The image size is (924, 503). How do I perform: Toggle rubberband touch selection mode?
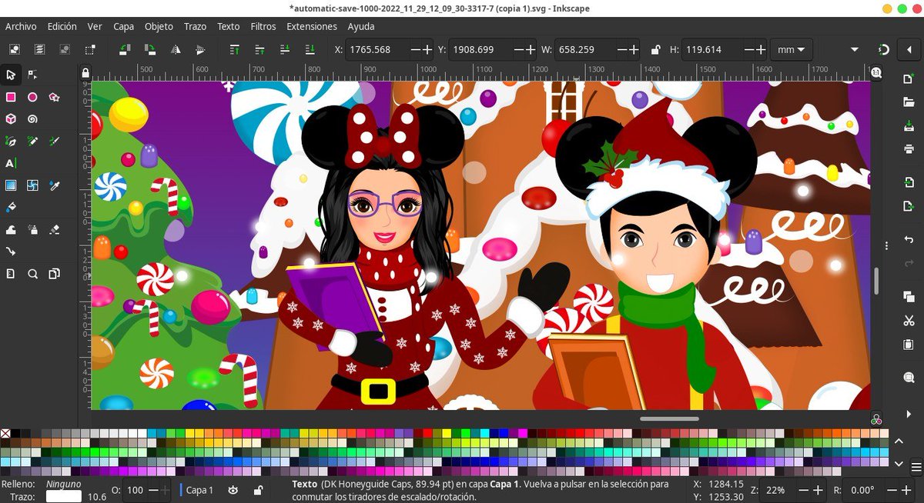tap(90, 49)
